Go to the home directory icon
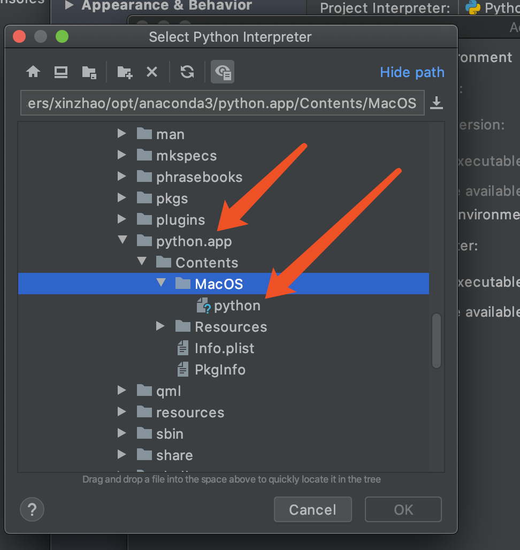 point(33,72)
